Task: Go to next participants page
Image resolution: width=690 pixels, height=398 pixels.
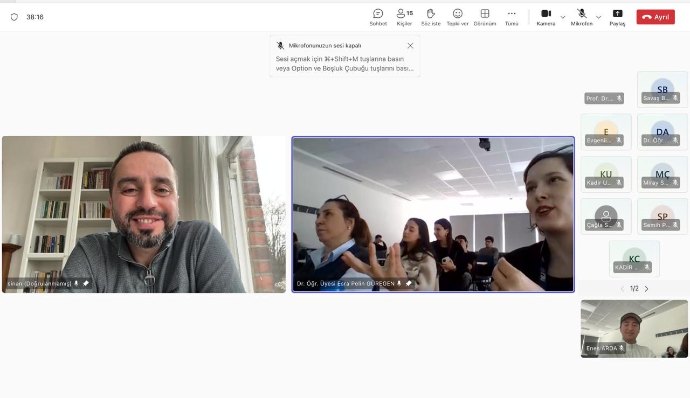Action: click(x=647, y=289)
